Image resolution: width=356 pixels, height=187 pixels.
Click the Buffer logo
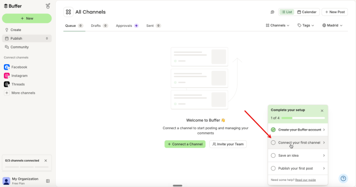(13, 6)
